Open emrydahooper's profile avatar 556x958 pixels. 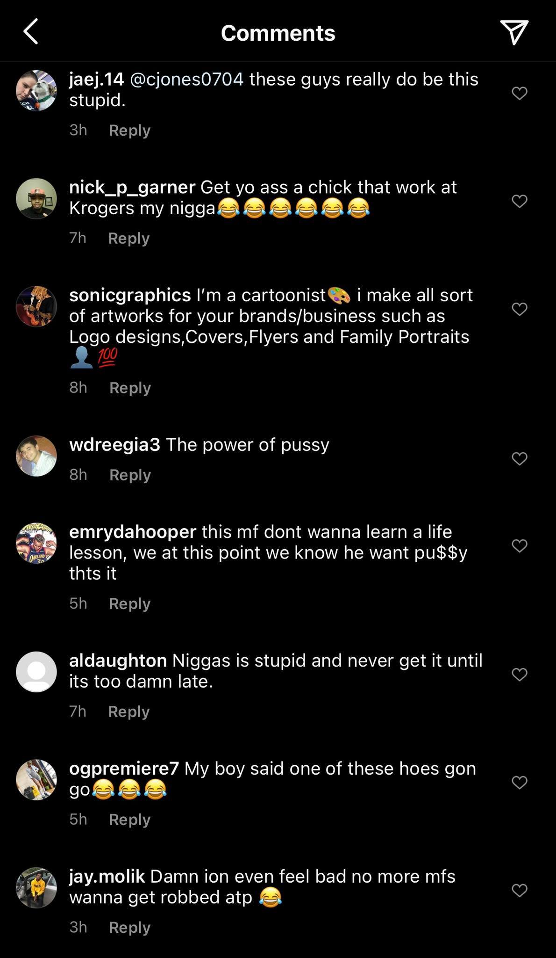coord(36,543)
